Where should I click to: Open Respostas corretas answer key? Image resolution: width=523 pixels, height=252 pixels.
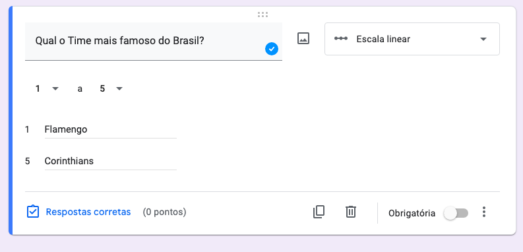coord(88,212)
